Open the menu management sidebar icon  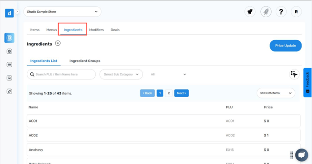pyautogui.click(x=10, y=38)
